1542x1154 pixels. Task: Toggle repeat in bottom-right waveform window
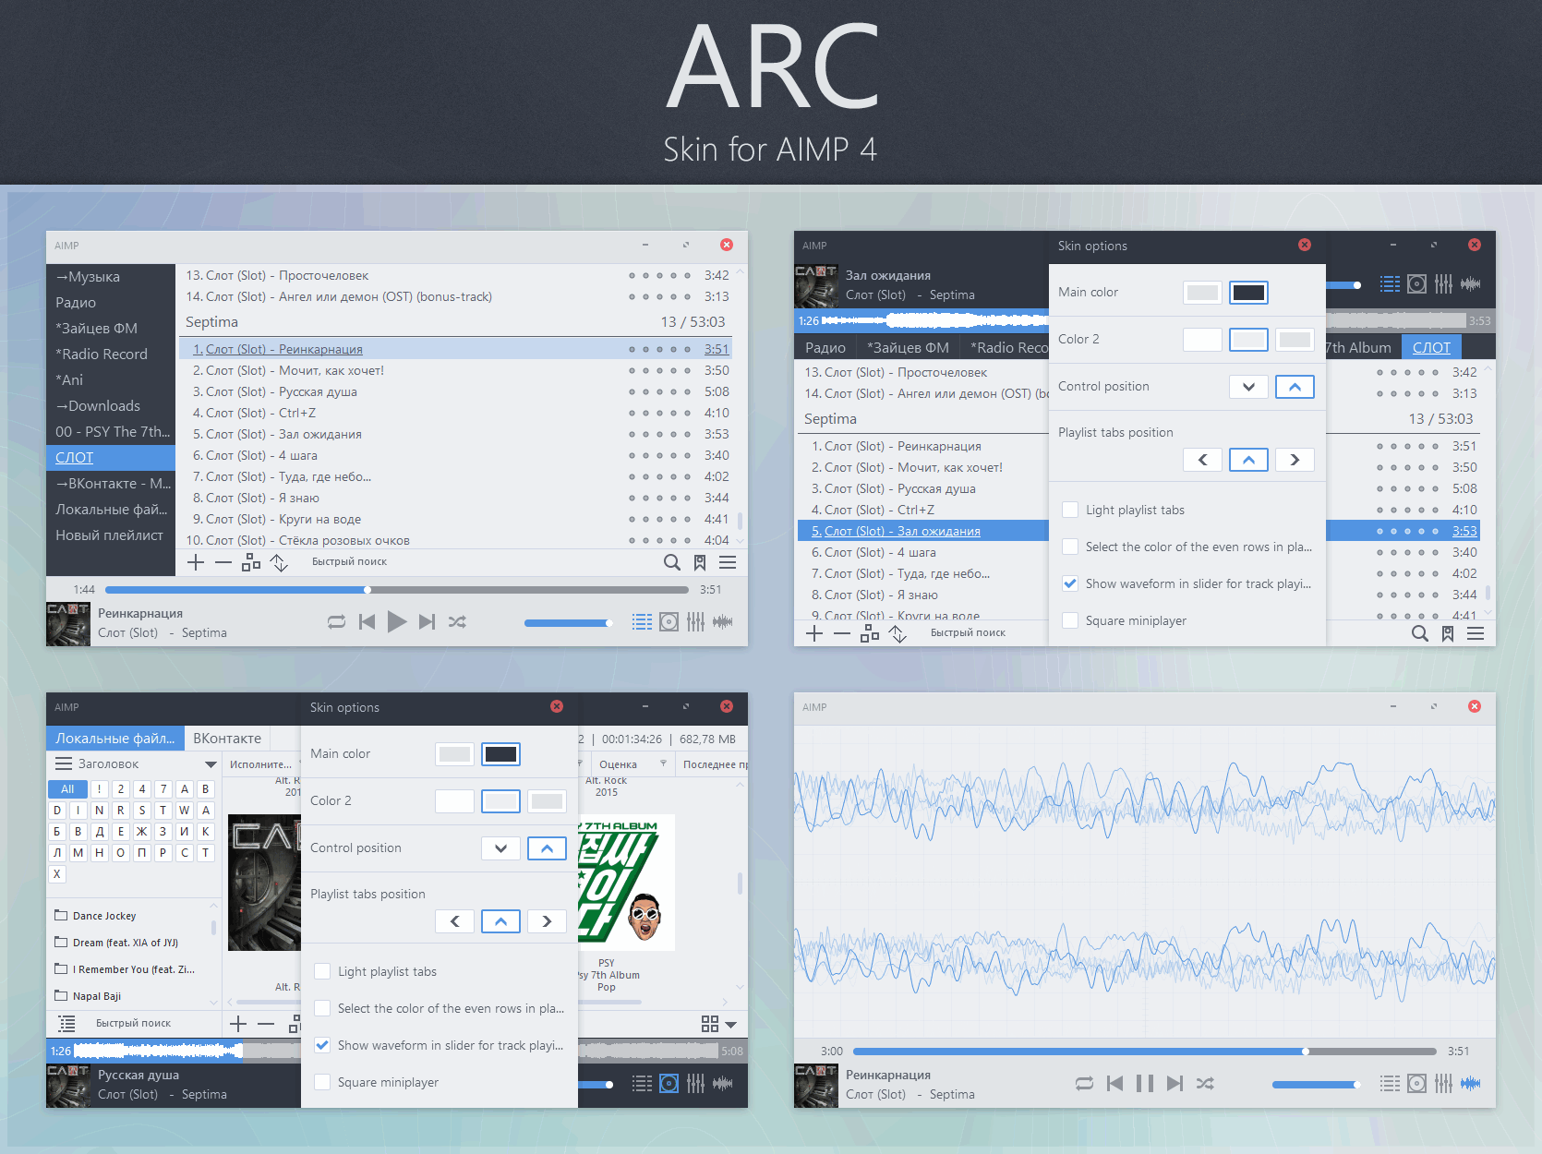(1084, 1084)
